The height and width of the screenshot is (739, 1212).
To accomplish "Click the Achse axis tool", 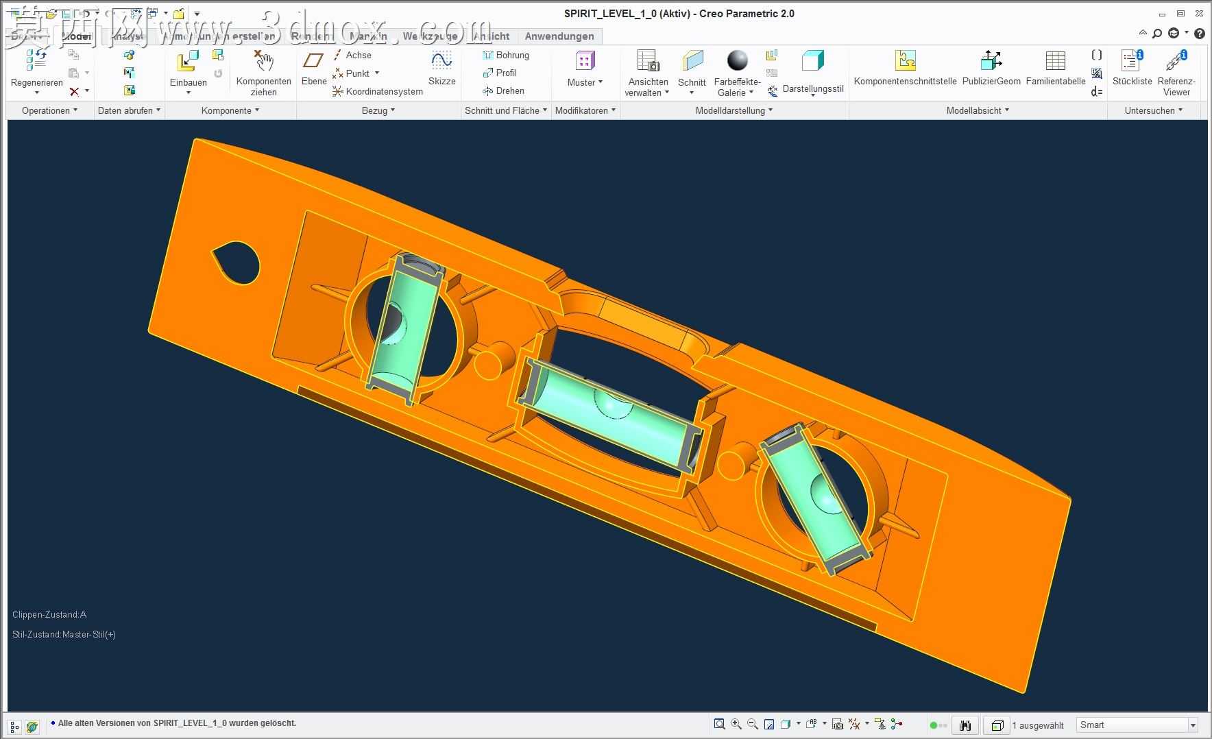I will (352, 55).
